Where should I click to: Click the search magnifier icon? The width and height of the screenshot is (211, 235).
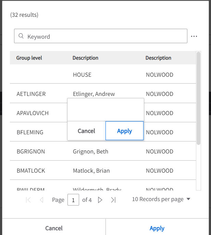(x=21, y=36)
